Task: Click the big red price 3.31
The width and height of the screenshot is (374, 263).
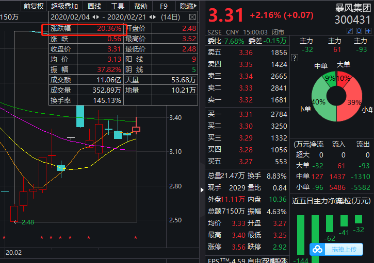Action: [226, 15]
